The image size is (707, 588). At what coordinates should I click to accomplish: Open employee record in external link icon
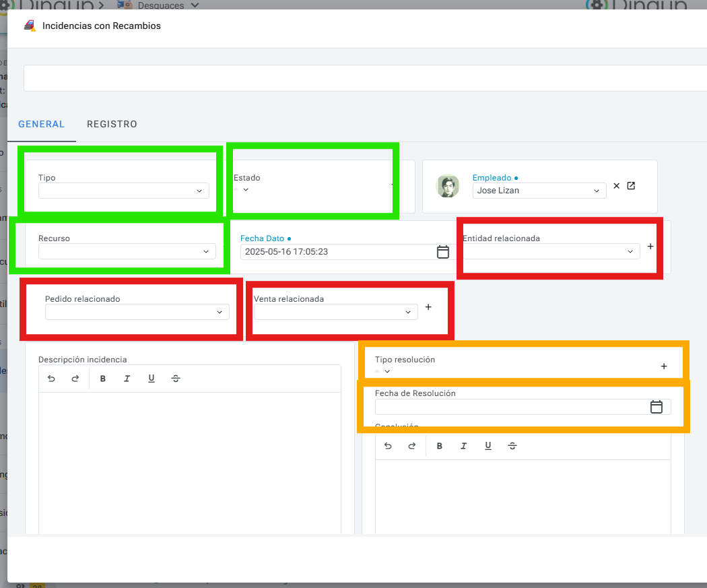coord(631,186)
